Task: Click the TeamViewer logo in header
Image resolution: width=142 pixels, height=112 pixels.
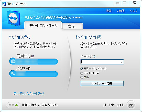Action: point(14,18)
